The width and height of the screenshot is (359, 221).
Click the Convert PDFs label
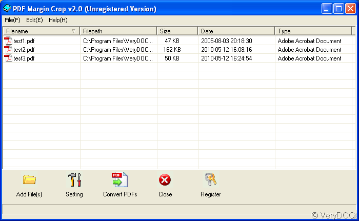point(120,194)
